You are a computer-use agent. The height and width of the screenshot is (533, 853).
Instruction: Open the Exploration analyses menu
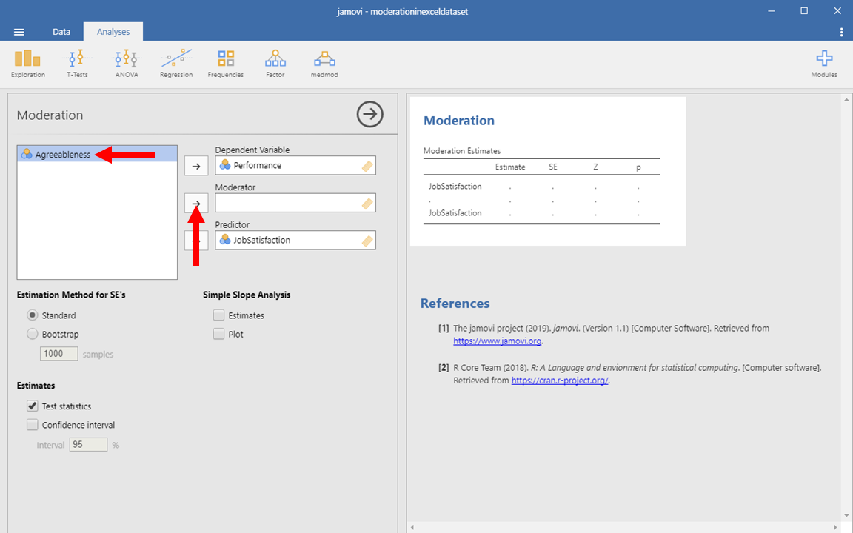[27, 64]
